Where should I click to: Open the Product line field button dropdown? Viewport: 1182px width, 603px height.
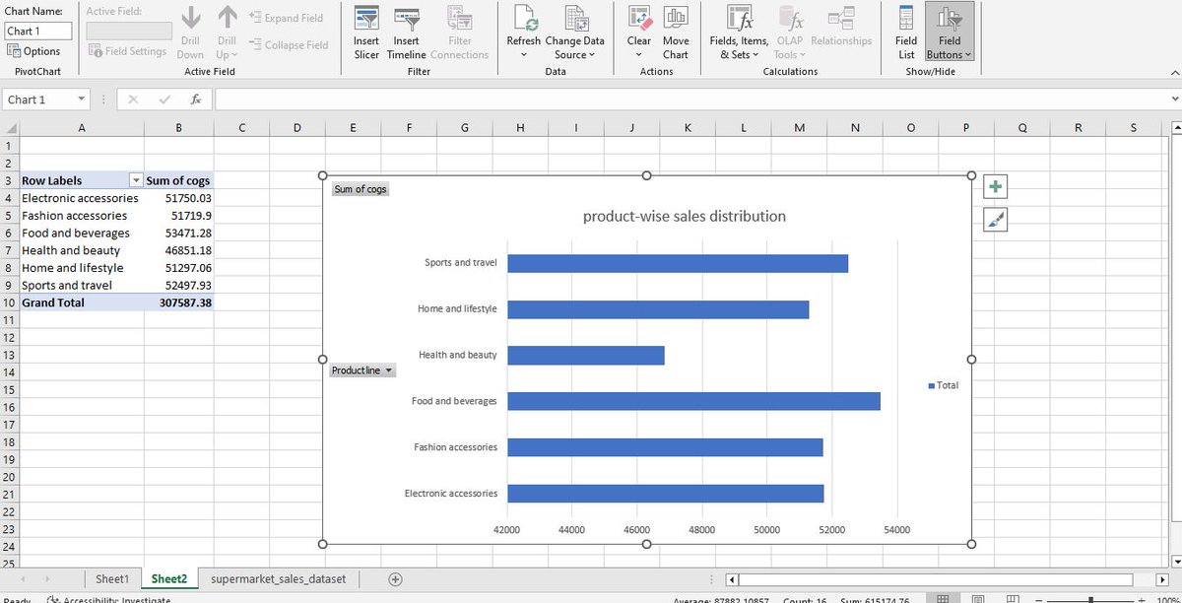362,370
